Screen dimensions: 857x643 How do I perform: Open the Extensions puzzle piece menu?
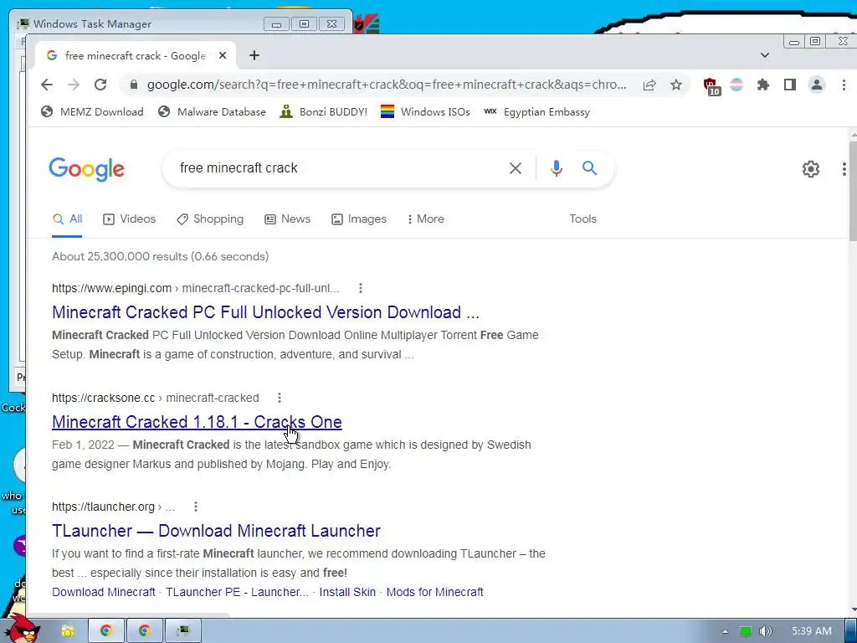click(x=763, y=85)
